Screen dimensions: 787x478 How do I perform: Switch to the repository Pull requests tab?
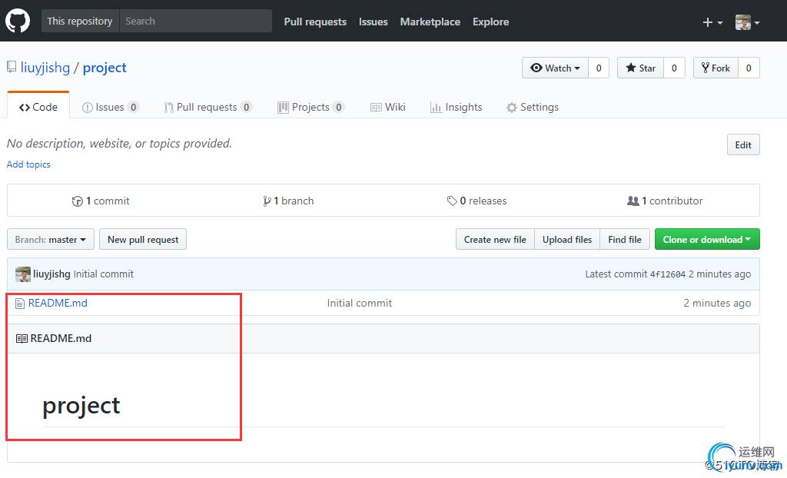(x=208, y=107)
